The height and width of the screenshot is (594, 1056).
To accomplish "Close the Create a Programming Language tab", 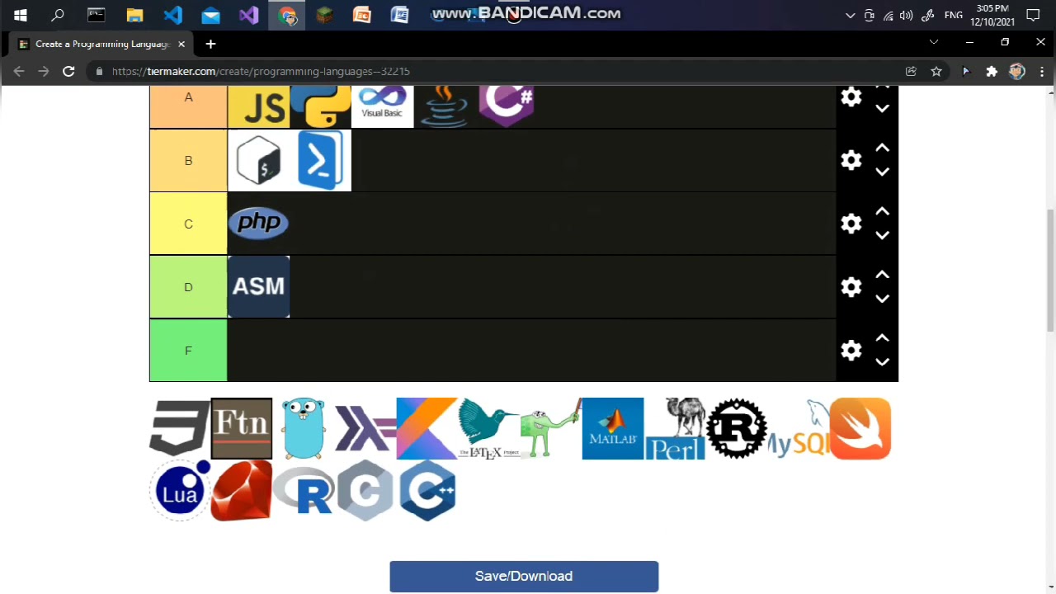I will [181, 44].
